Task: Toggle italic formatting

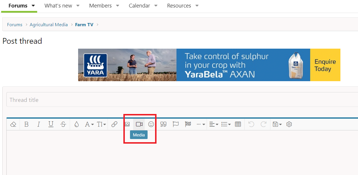Action: pos(39,124)
